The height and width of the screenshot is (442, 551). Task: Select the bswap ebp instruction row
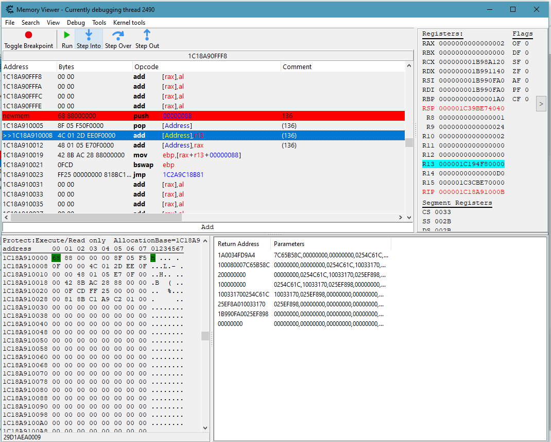[203, 165]
